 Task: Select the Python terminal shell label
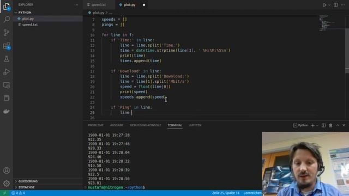tap(300, 125)
